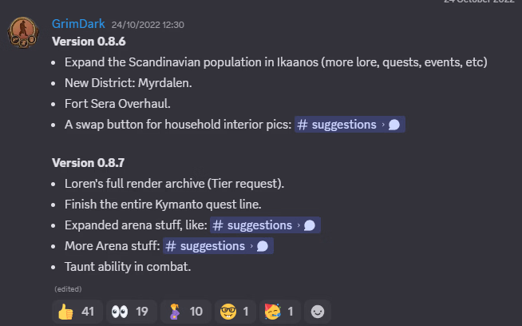Click message bubble icon in 'More Arena' link
The height and width of the screenshot is (326, 522).
pyautogui.click(x=263, y=246)
